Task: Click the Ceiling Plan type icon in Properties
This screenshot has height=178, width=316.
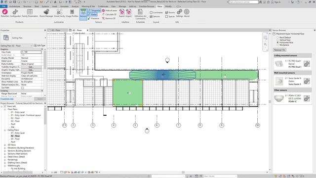Action: point(6,38)
